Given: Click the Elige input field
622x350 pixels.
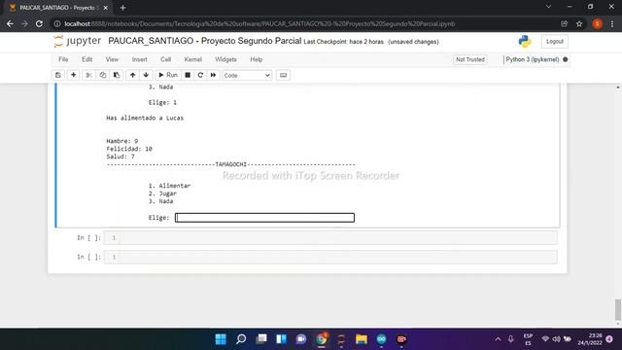Looking at the screenshot, I should point(265,218).
